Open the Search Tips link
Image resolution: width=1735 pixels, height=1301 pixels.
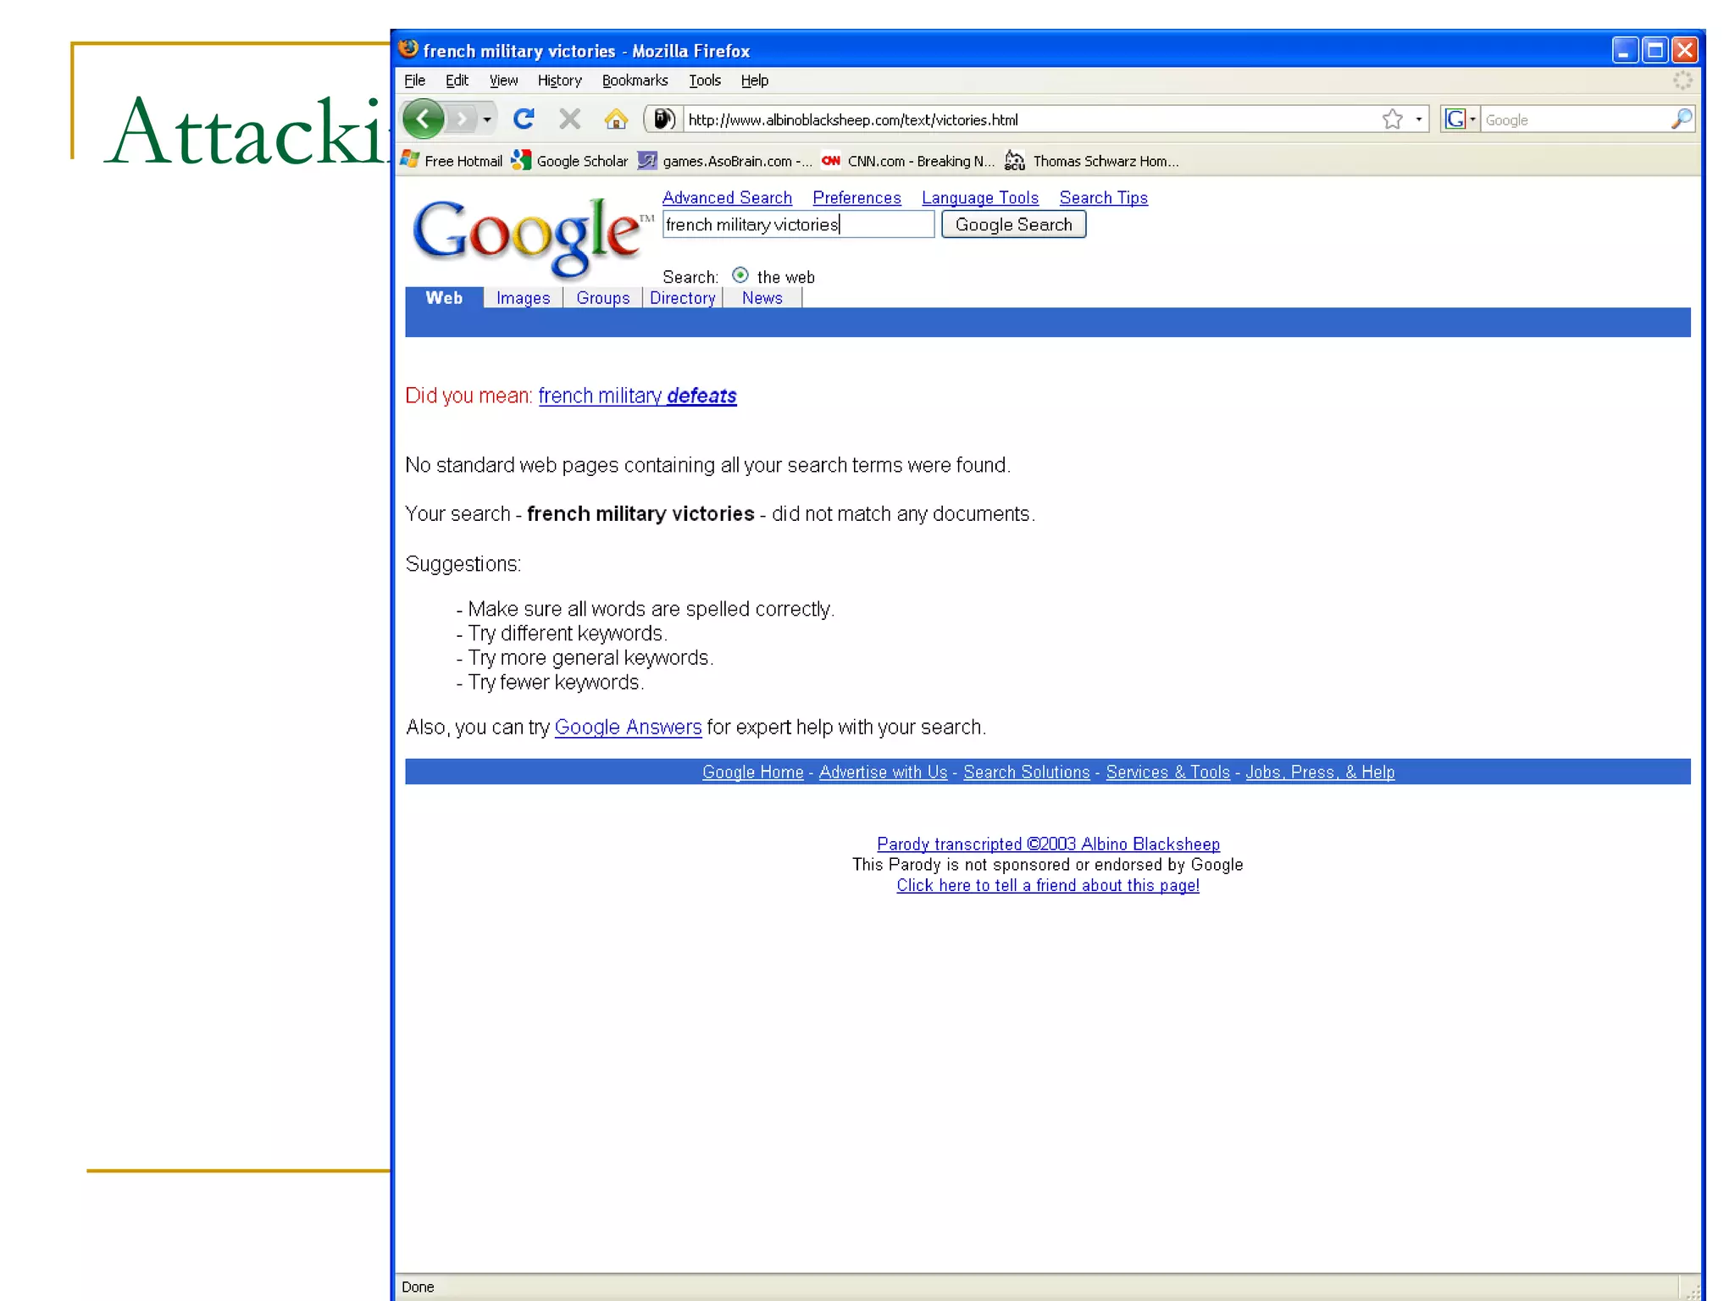tap(1103, 197)
